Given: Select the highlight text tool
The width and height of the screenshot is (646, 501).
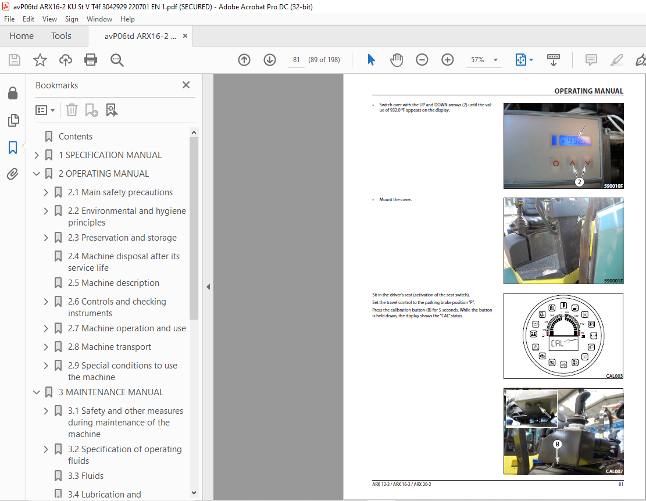Looking at the screenshot, I should click(x=617, y=60).
